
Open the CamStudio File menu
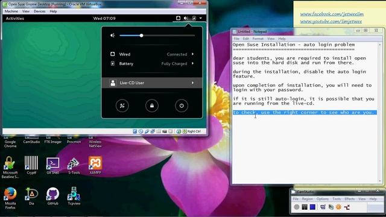pyautogui.click(x=296, y=199)
